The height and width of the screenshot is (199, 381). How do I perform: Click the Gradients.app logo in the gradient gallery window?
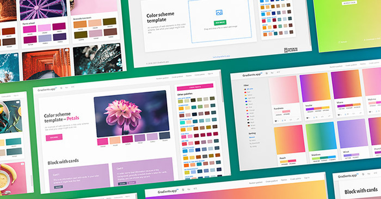click(x=252, y=74)
